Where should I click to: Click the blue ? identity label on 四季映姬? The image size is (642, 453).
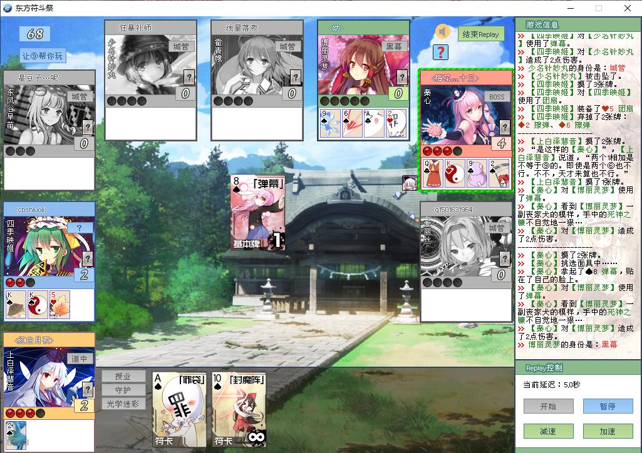coord(80,228)
